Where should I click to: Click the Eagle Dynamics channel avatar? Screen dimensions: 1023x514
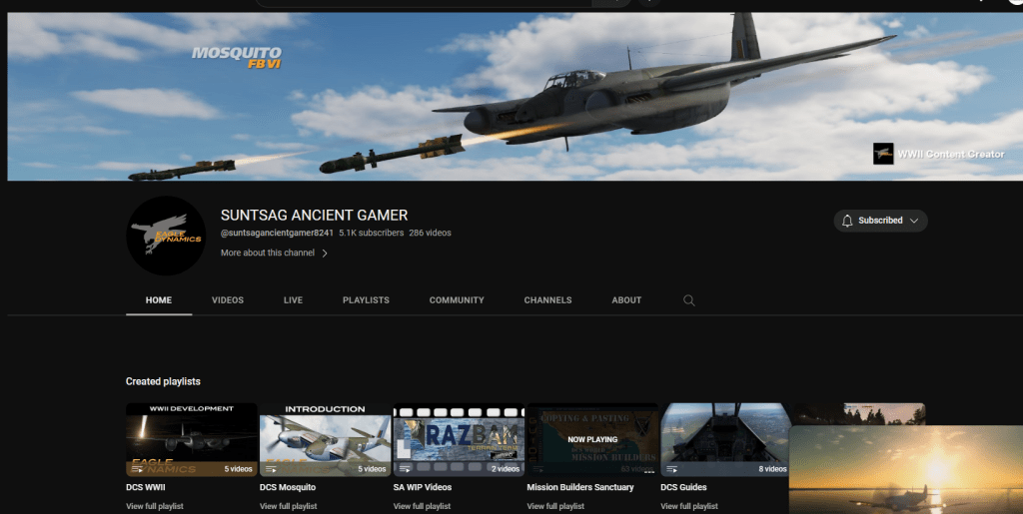[166, 236]
